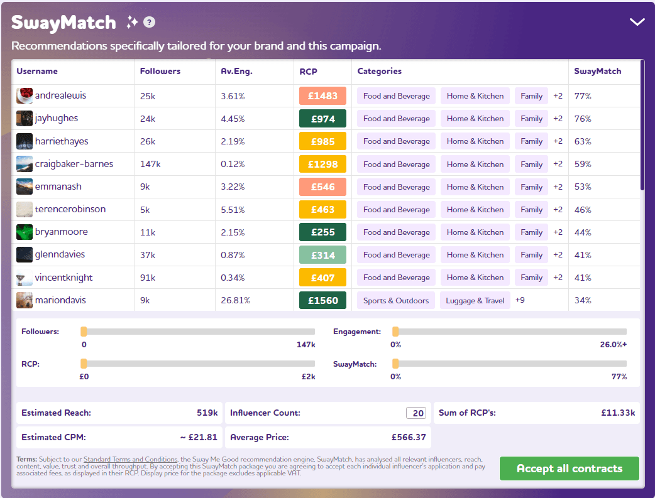
Task: Expand the +2 categories for jayhughes
Action: click(x=558, y=119)
